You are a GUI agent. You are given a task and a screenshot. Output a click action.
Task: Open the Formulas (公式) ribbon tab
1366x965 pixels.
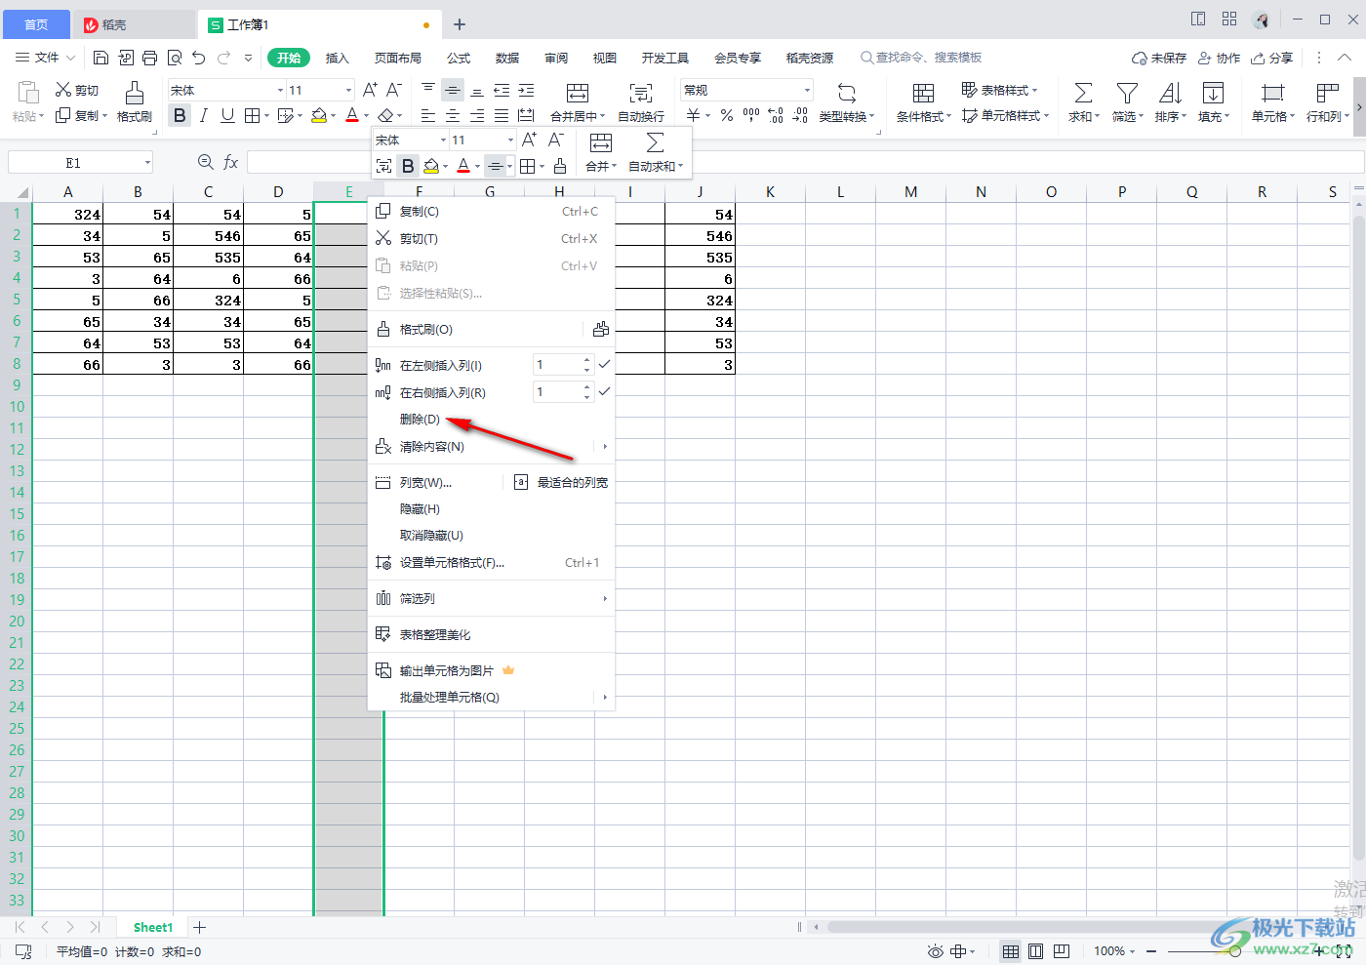(459, 59)
